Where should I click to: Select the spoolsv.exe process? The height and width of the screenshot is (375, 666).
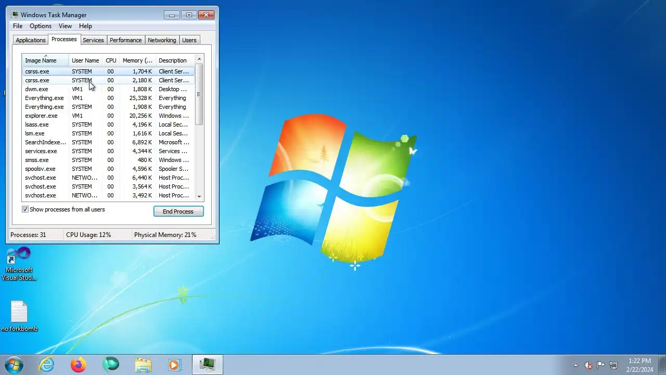coord(108,169)
